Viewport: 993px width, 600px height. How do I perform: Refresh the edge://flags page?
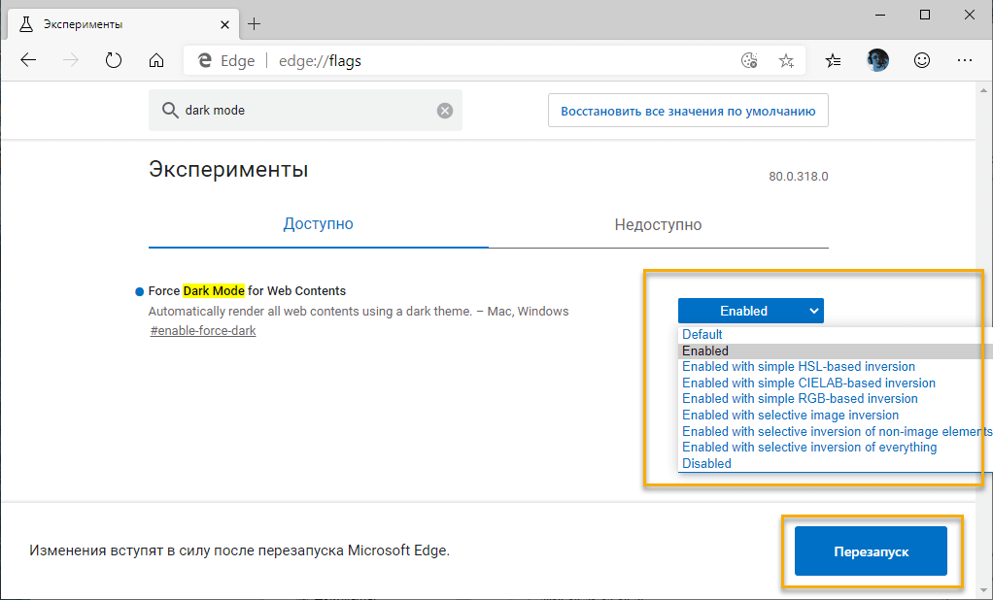click(x=113, y=59)
